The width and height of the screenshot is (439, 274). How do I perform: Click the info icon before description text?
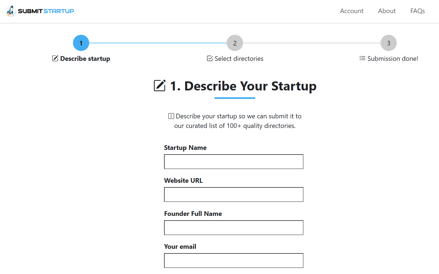(x=171, y=116)
